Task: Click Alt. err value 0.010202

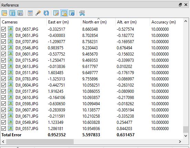Action: click(124, 67)
